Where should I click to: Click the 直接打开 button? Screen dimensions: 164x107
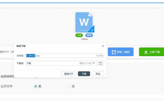(69, 74)
